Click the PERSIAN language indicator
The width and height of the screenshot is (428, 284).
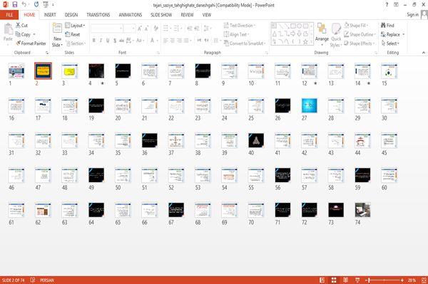tap(47, 280)
